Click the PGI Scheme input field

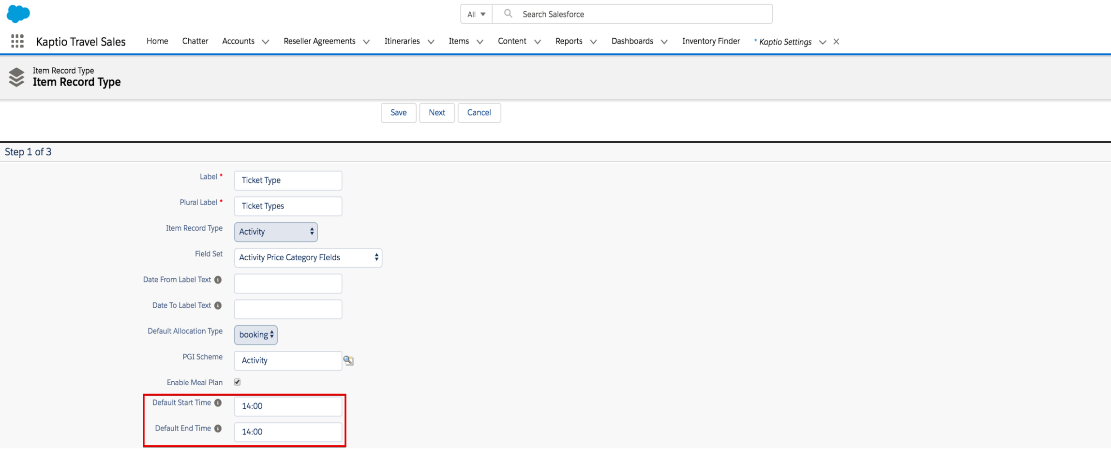(288, 361)
